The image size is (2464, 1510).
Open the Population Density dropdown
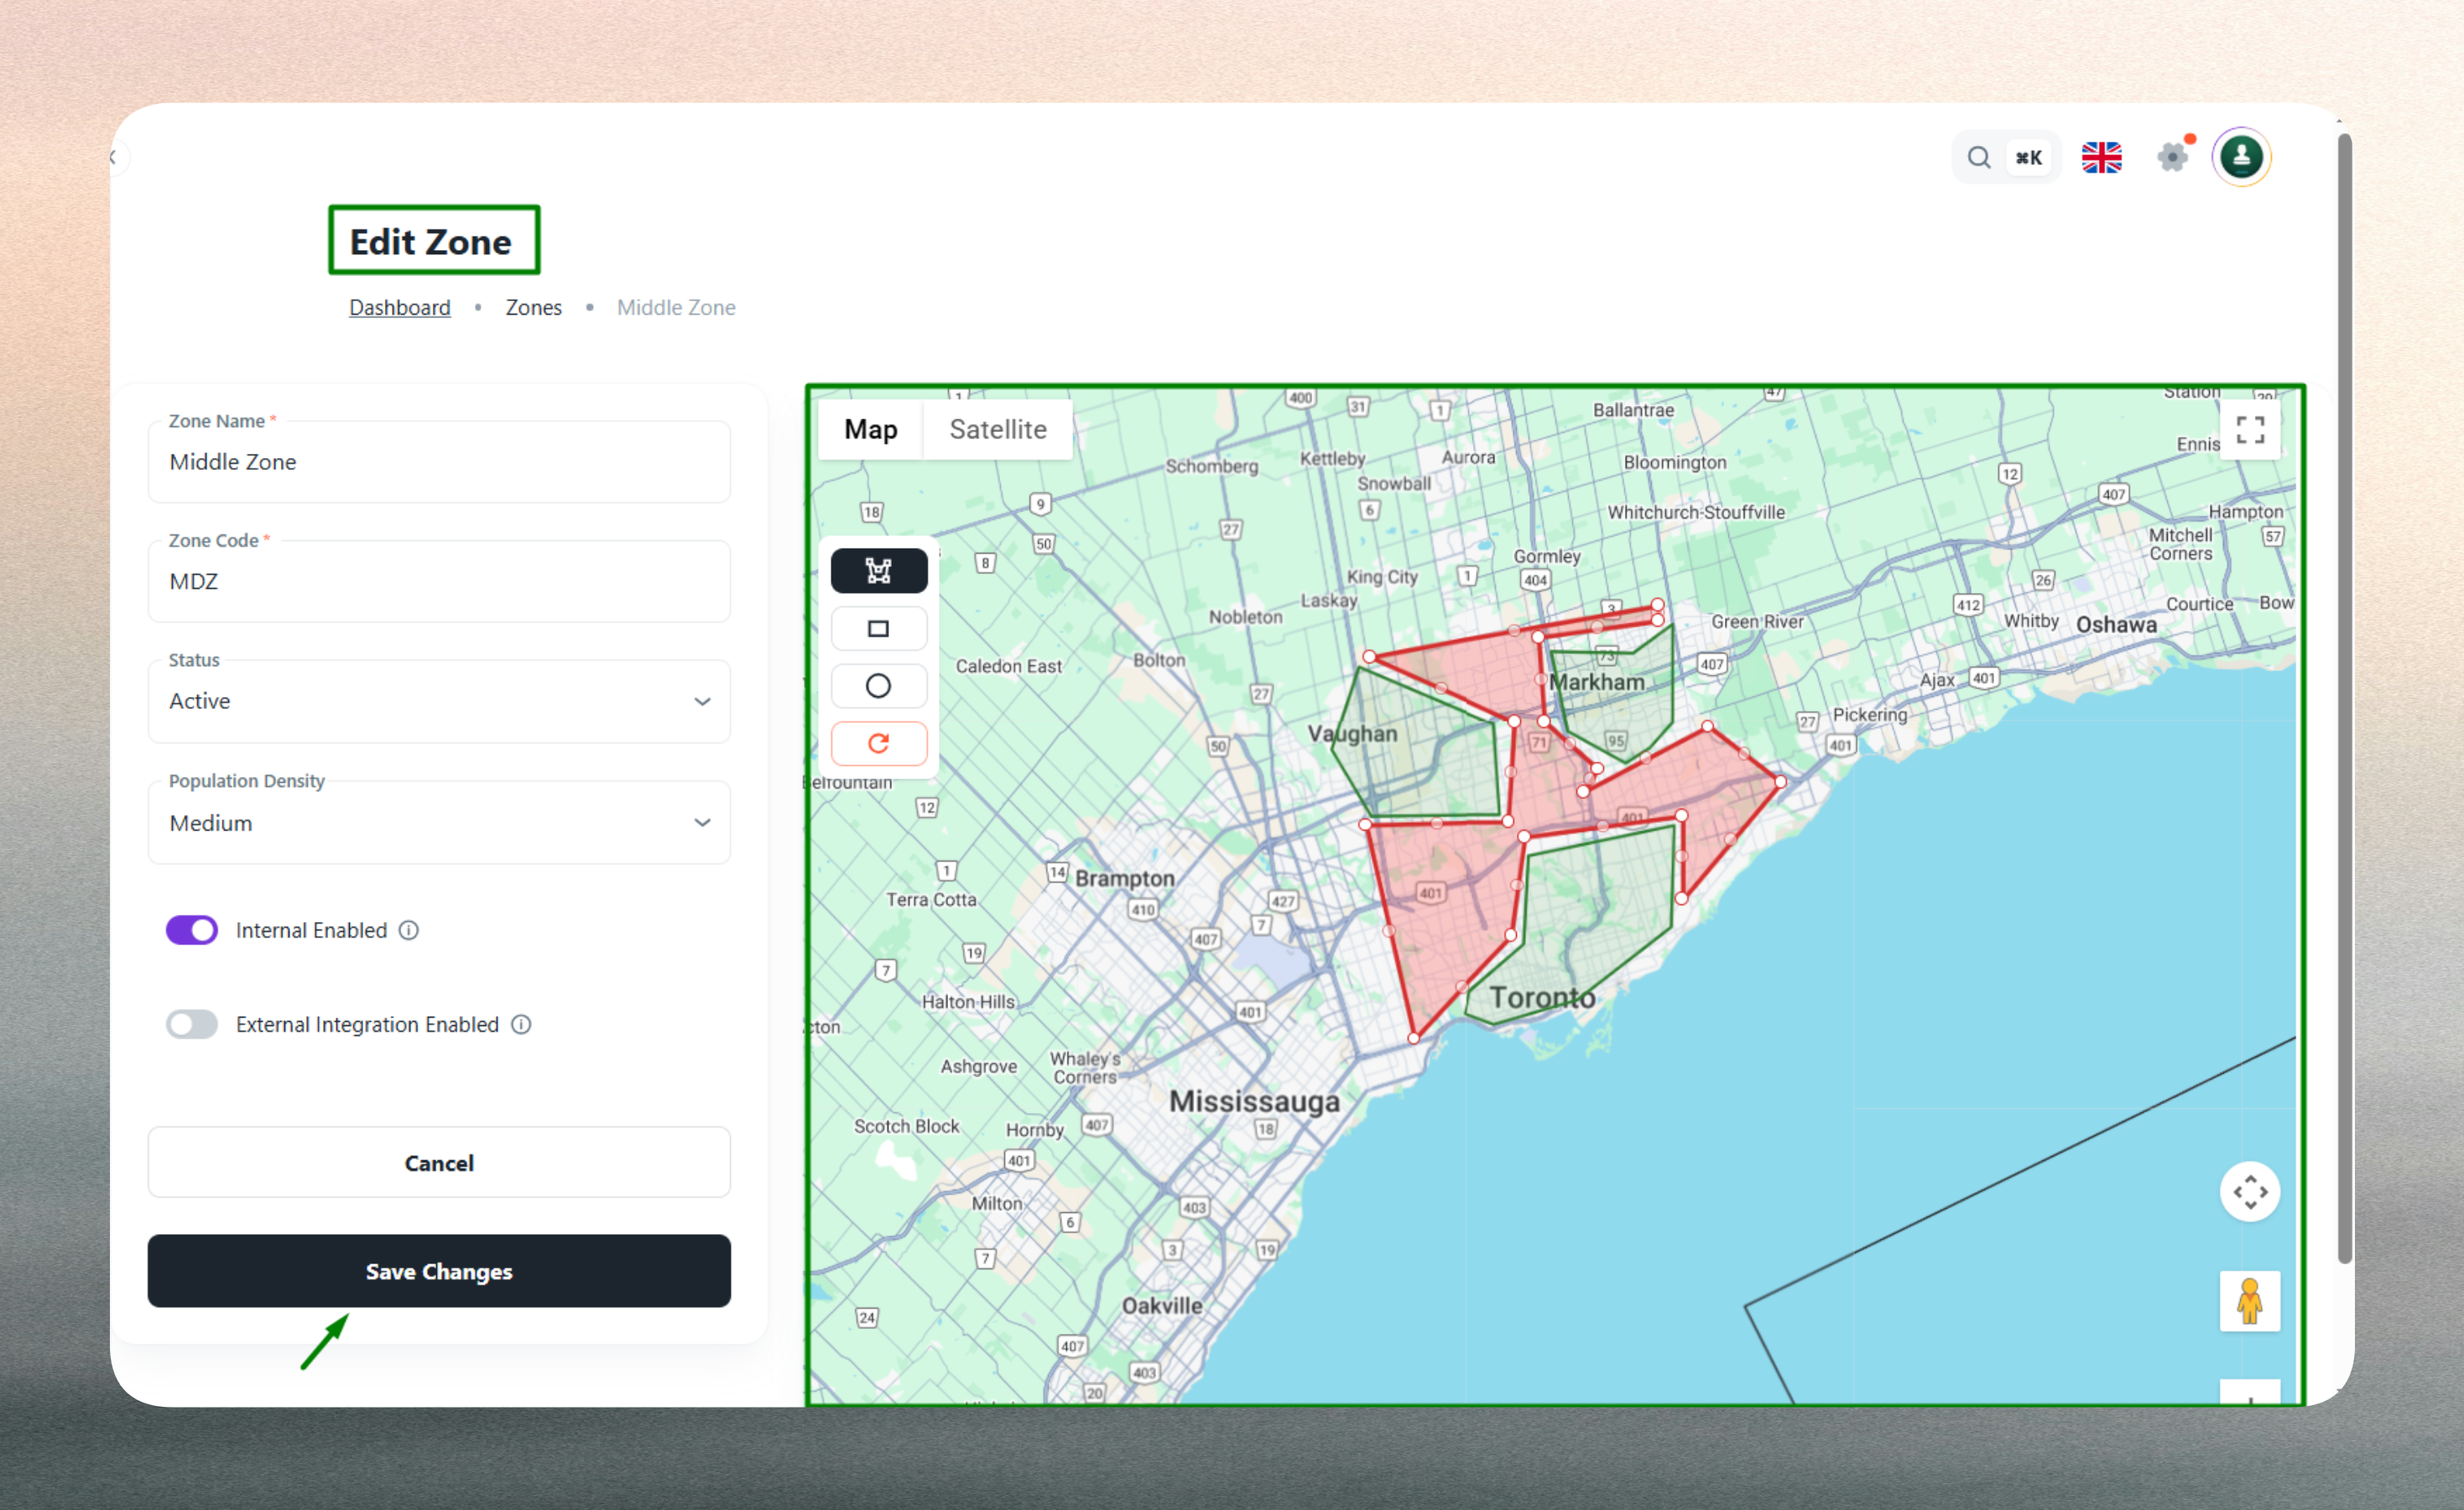pyautogui.click(x=439, y=823)
